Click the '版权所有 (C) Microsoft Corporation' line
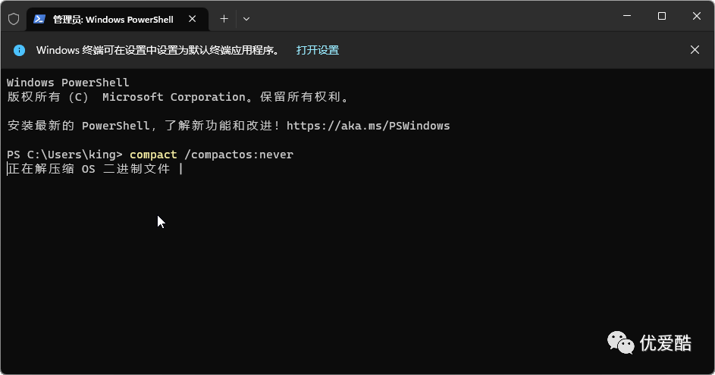The width and height of the screenshot is (715, 375). click(178, 97)
